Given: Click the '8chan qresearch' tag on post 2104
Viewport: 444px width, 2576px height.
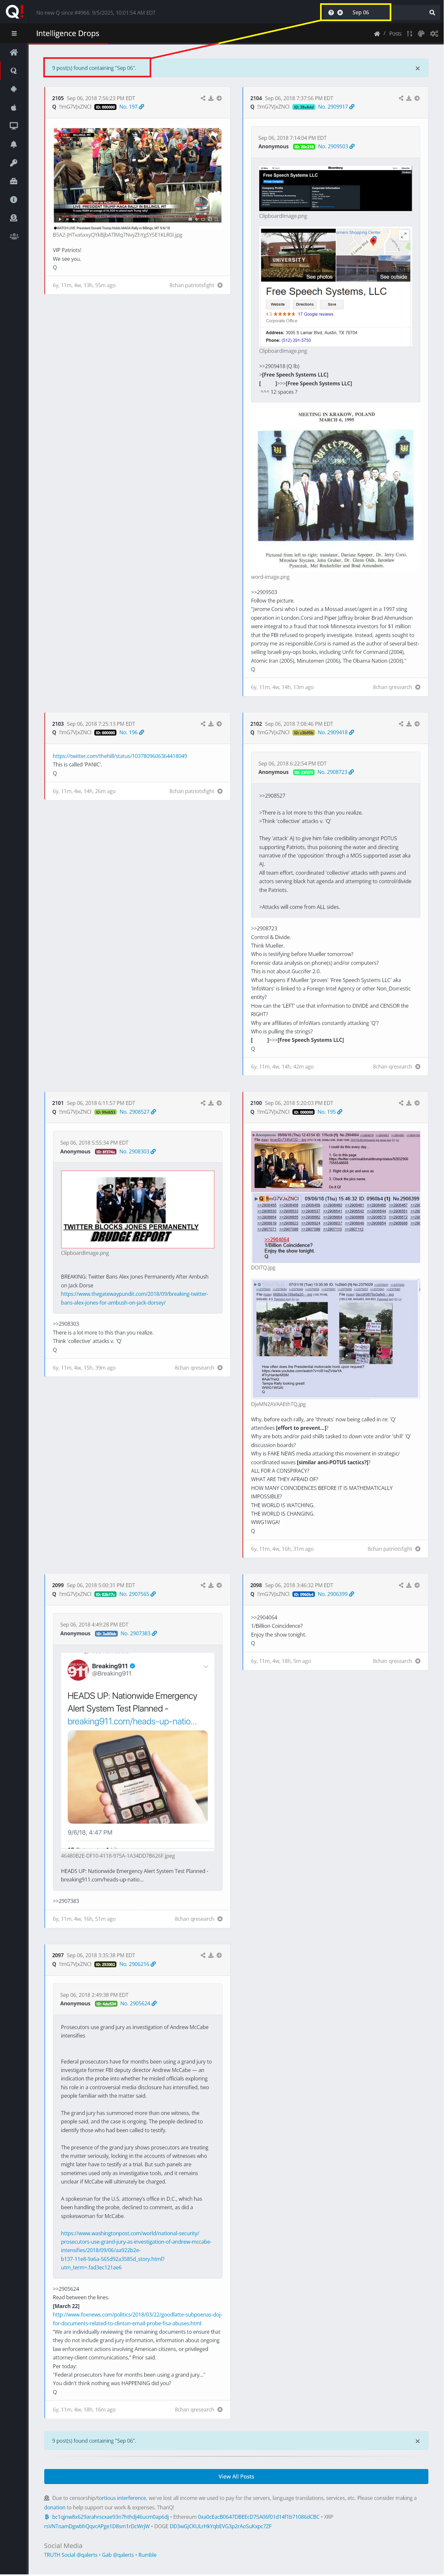Looking at the screenshot, I should click(392, 687).
